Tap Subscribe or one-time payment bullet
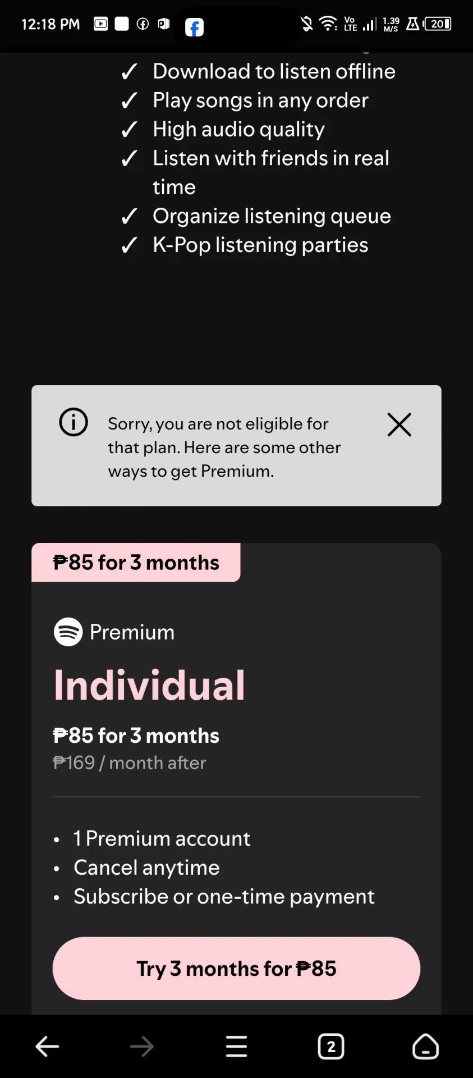This screenshot has height=1078, width=473. coord(224,897)
